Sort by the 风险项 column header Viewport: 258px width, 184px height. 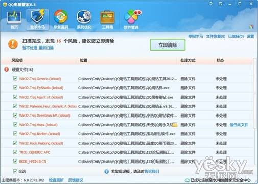[x=17, y=60]
